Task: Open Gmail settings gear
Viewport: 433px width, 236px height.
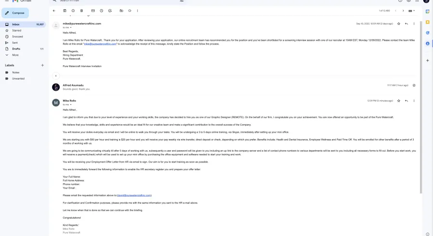Action: point(408,1)
